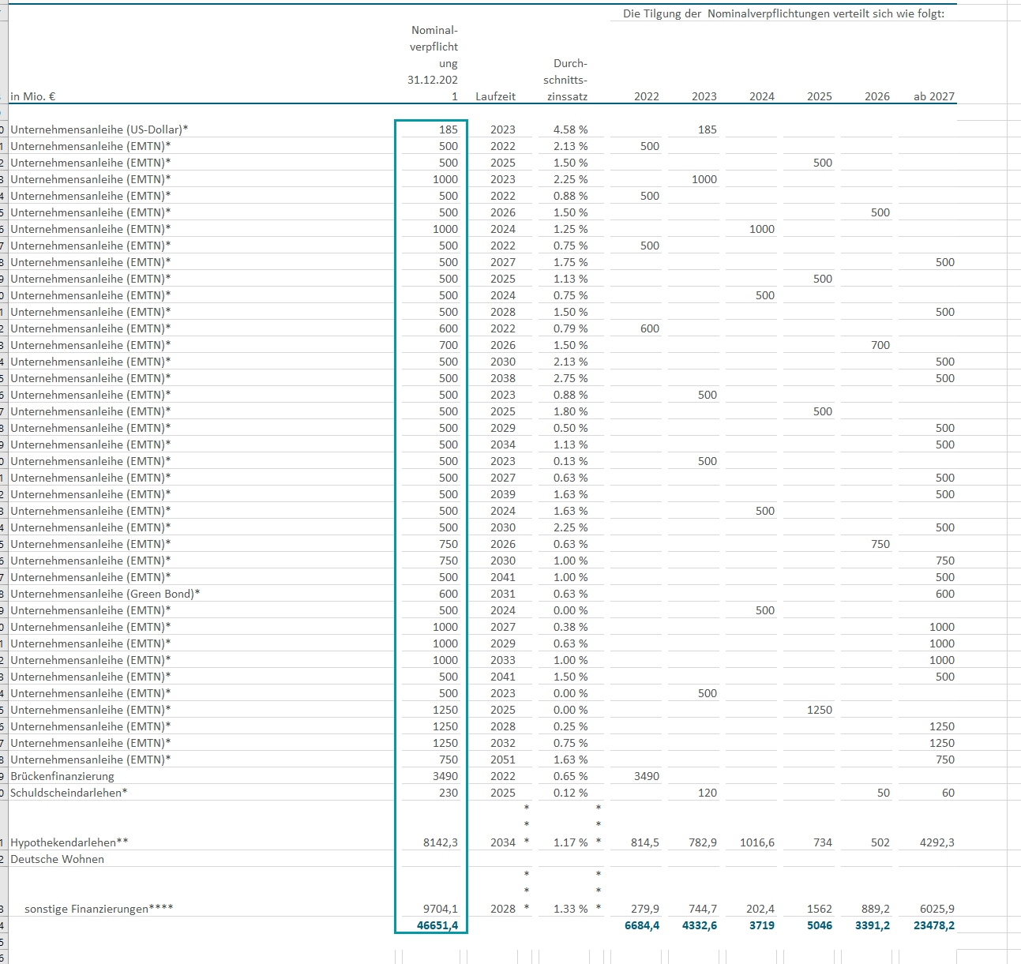1021x964 pixels.
Task: Select the Laufzeit value 2033
Action: 503,660
